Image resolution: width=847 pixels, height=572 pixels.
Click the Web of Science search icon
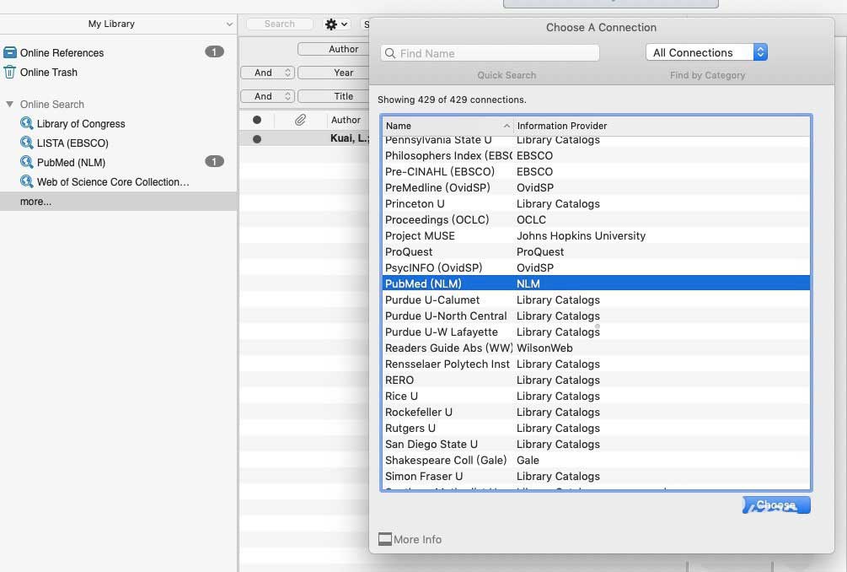27,181
